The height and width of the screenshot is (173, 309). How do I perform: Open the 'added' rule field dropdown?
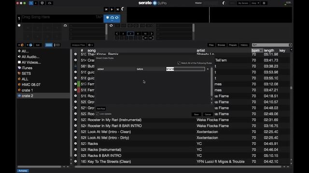click(116, 69)
